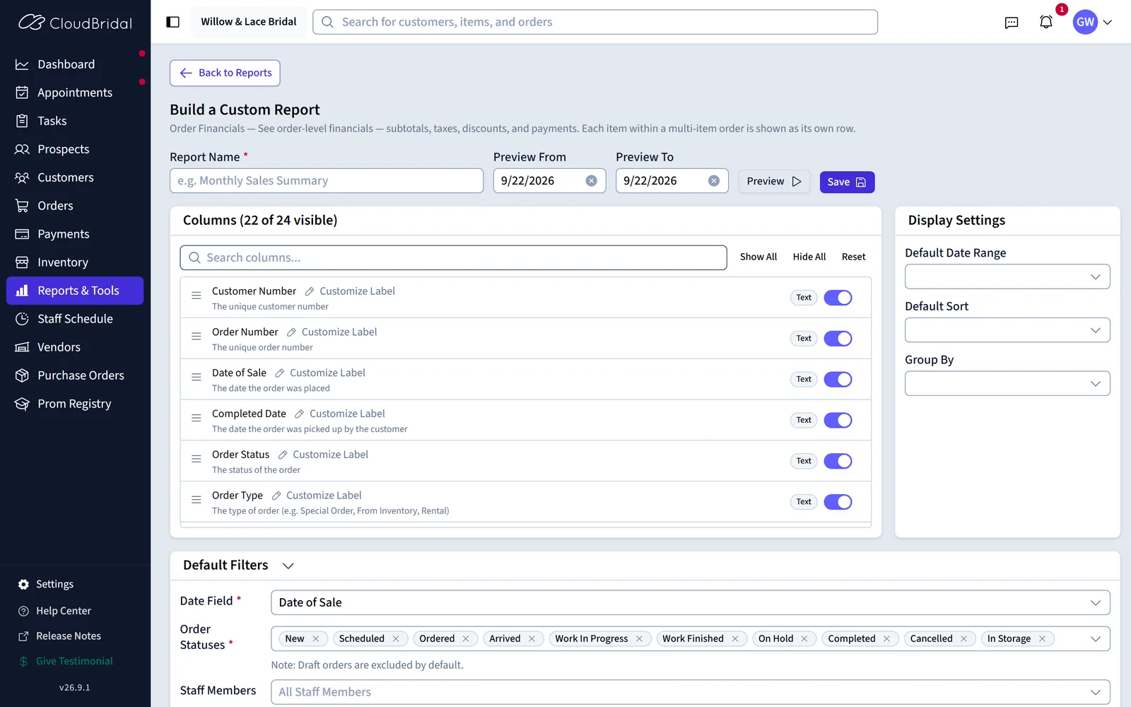Screen dimensions: 1131x707
Task: Click Back to Reports button
Action: 225,73
